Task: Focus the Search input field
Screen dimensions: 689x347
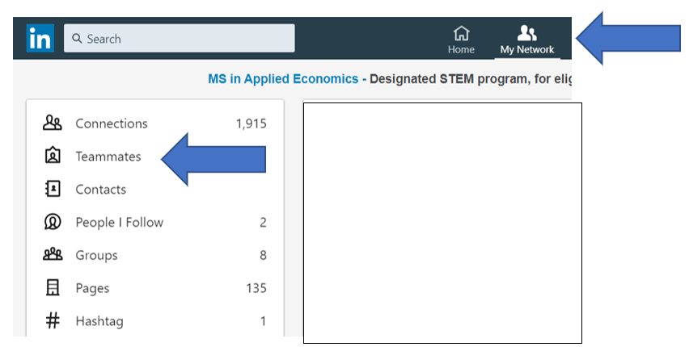Action: click(180, 38)
